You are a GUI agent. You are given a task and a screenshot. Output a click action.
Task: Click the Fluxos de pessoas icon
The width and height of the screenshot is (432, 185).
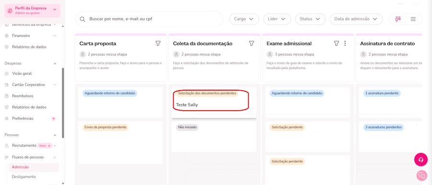(x=7, y=157)
